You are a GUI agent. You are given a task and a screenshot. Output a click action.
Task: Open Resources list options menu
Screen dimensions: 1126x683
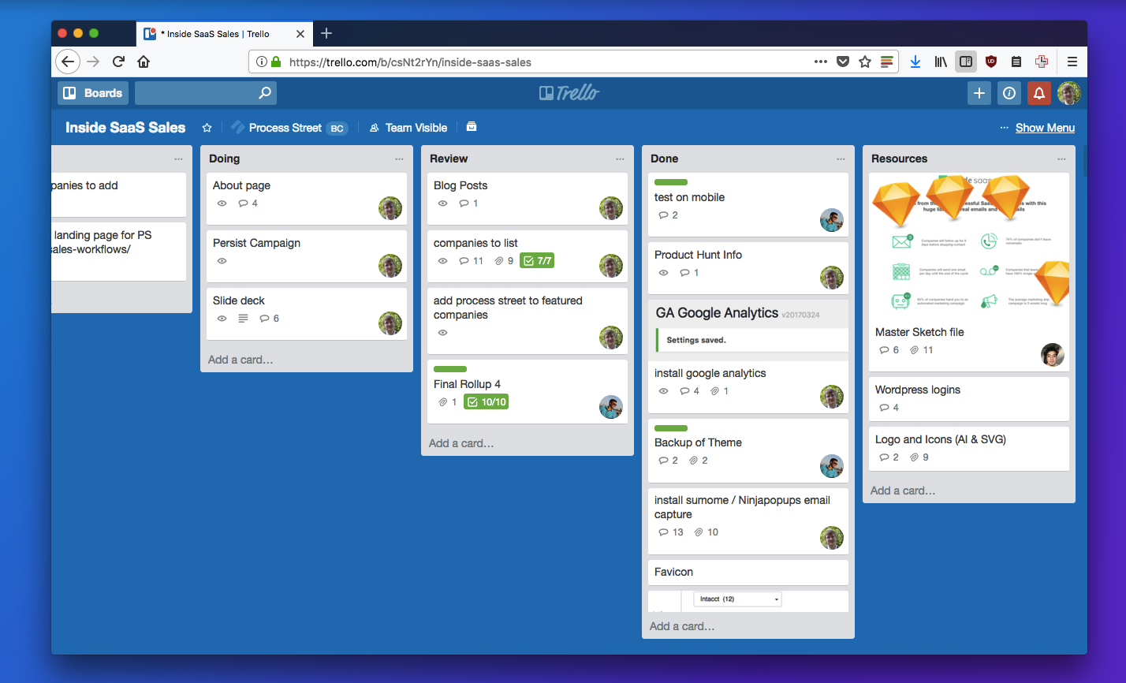point(1061,159)
